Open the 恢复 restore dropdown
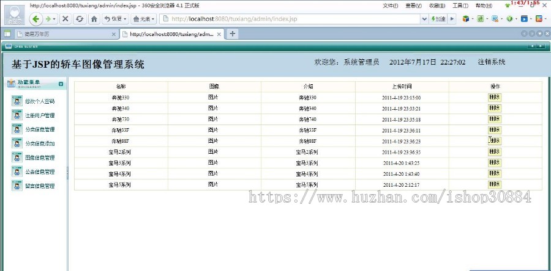Image resolution: width=551 pixels, height=271 pixels. point(115,19)
